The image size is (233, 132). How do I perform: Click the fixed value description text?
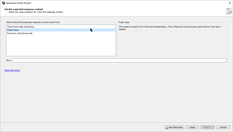point(170,28)
